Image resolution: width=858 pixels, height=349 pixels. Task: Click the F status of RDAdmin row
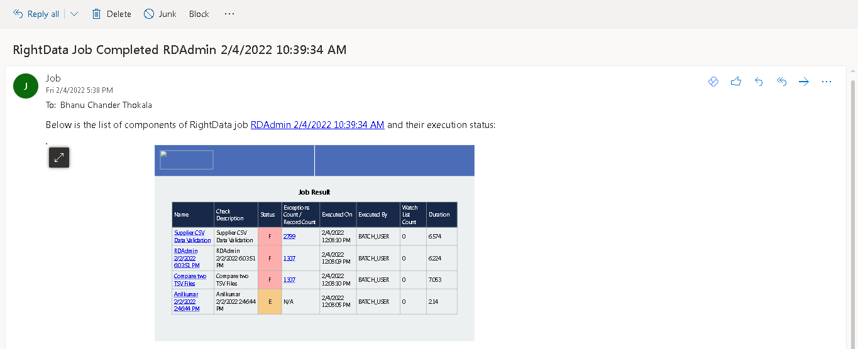click(269, 258)
